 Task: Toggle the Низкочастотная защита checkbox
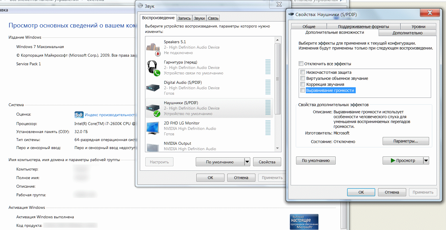pos(302,72)
